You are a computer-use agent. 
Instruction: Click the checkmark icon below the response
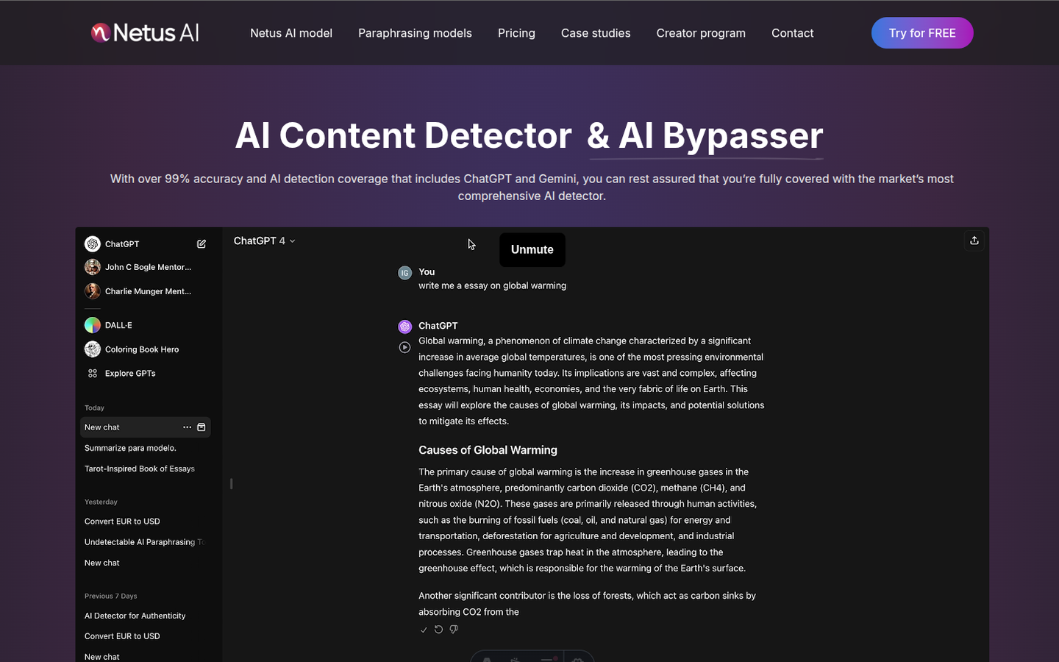coord(424,630)
